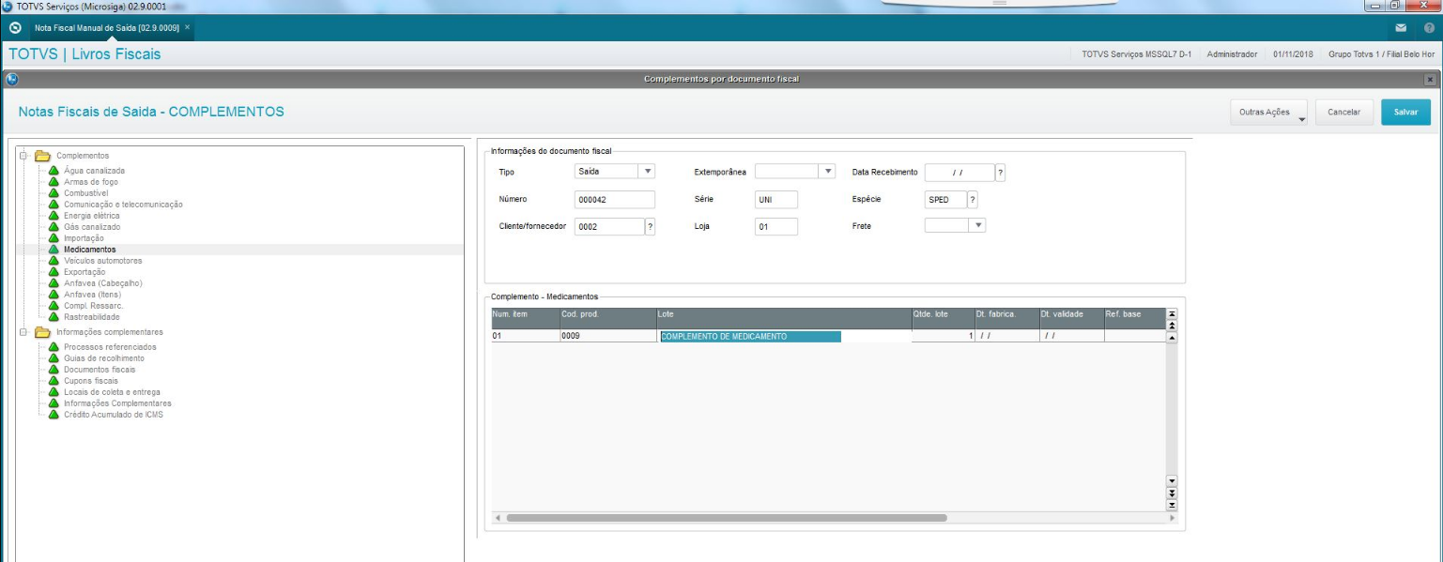Open the Outras Ações dropdown button
1443x562 pixels.
click(x=1271, y=112)
